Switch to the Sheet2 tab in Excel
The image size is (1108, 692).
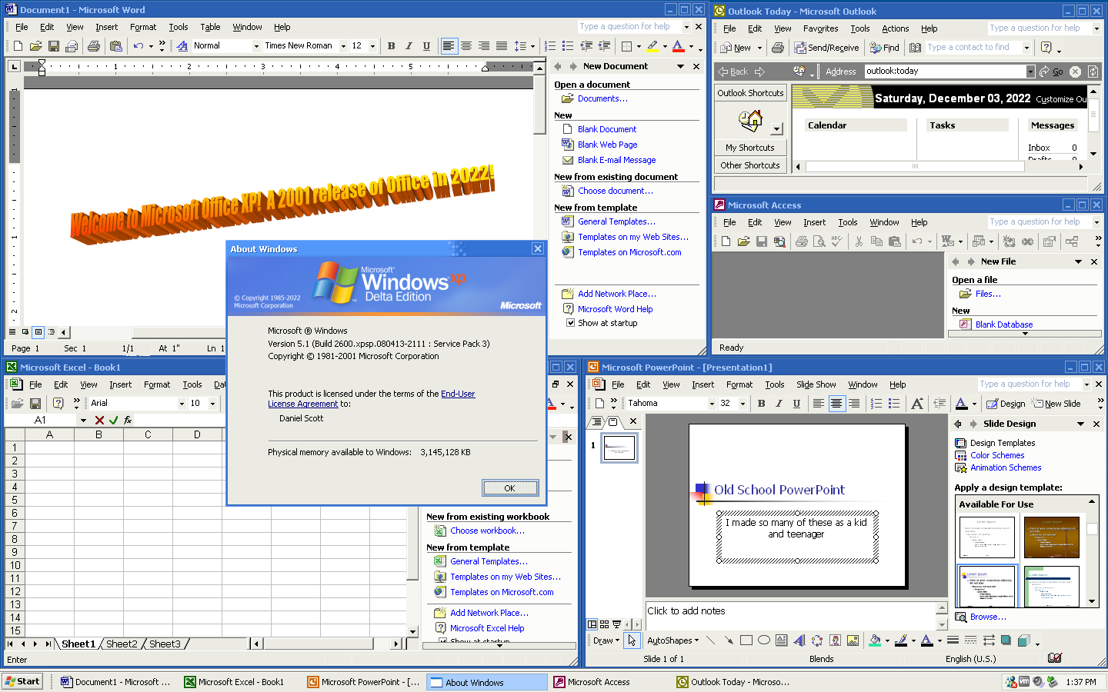pos(122,644)
